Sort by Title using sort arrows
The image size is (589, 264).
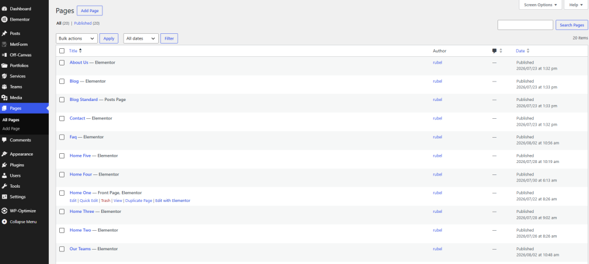[81, 51]
